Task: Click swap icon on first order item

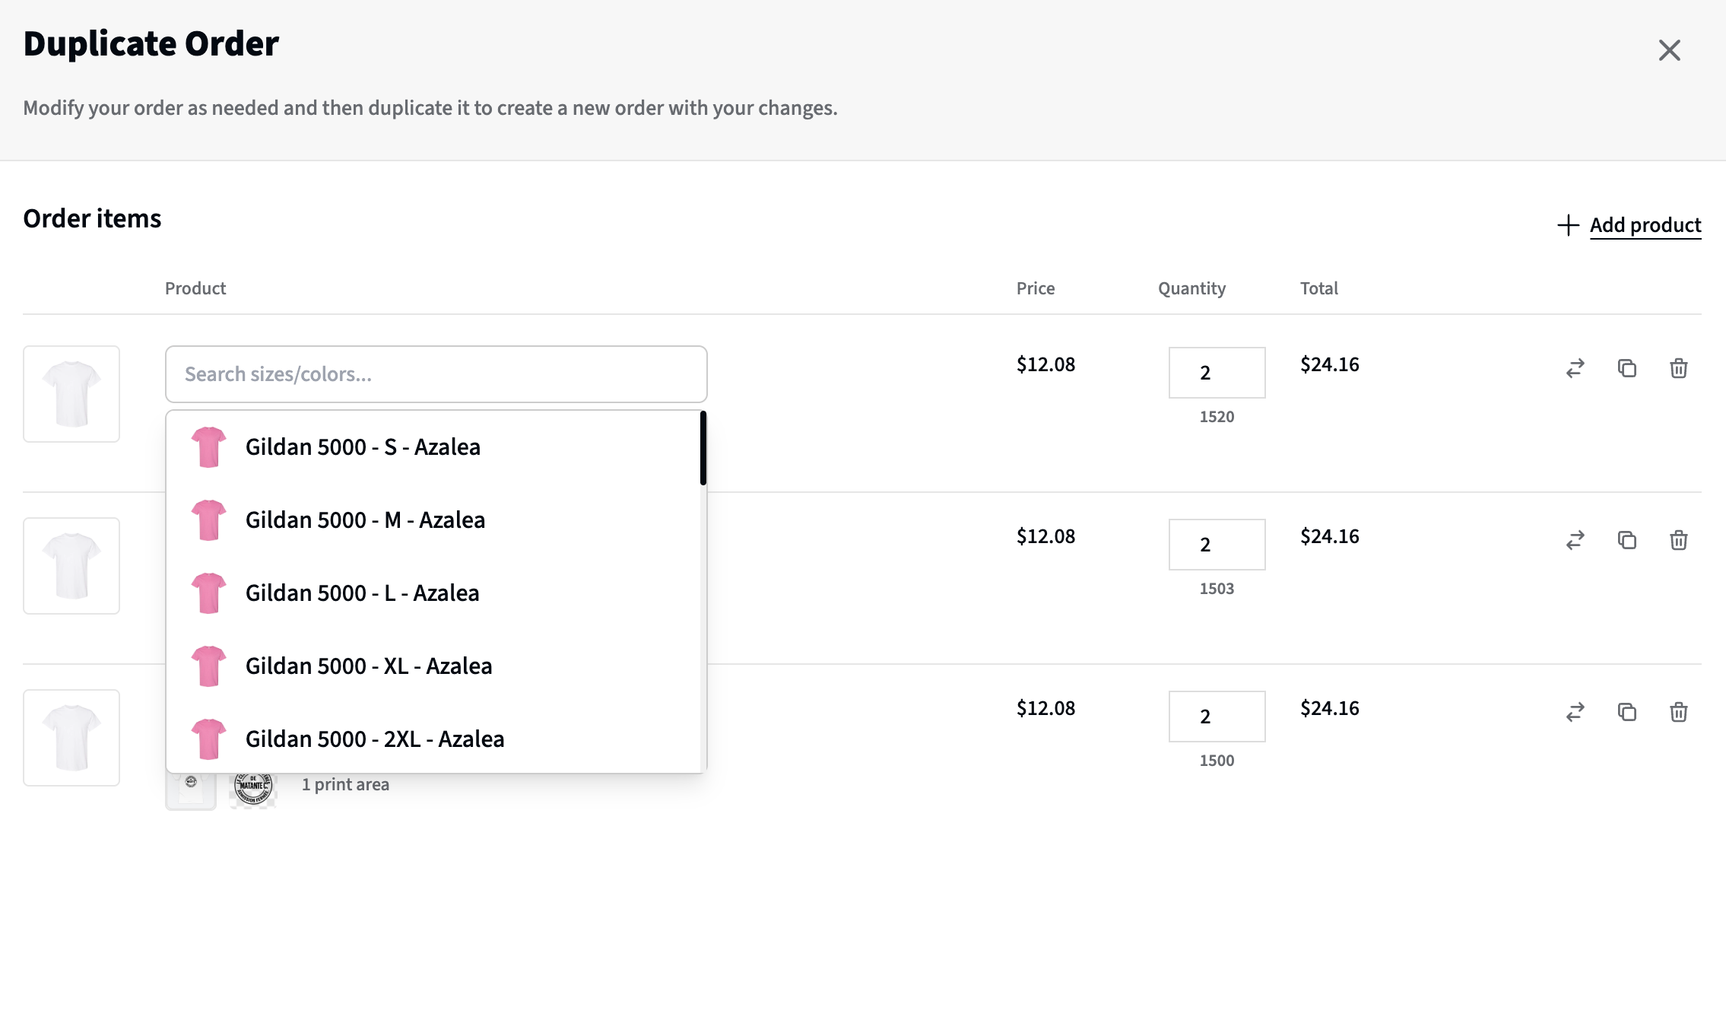Action: click(1575, 369)
